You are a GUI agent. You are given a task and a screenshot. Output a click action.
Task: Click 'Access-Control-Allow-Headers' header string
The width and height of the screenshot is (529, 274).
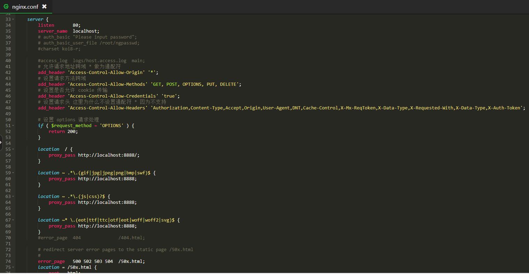point(108,108)
